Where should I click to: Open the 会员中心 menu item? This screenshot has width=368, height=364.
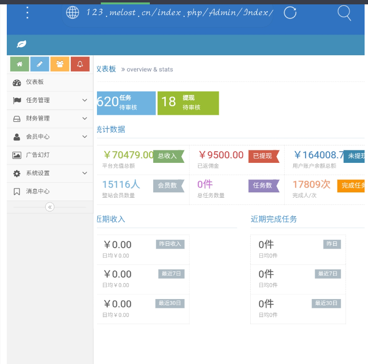[x=50, y=137]
